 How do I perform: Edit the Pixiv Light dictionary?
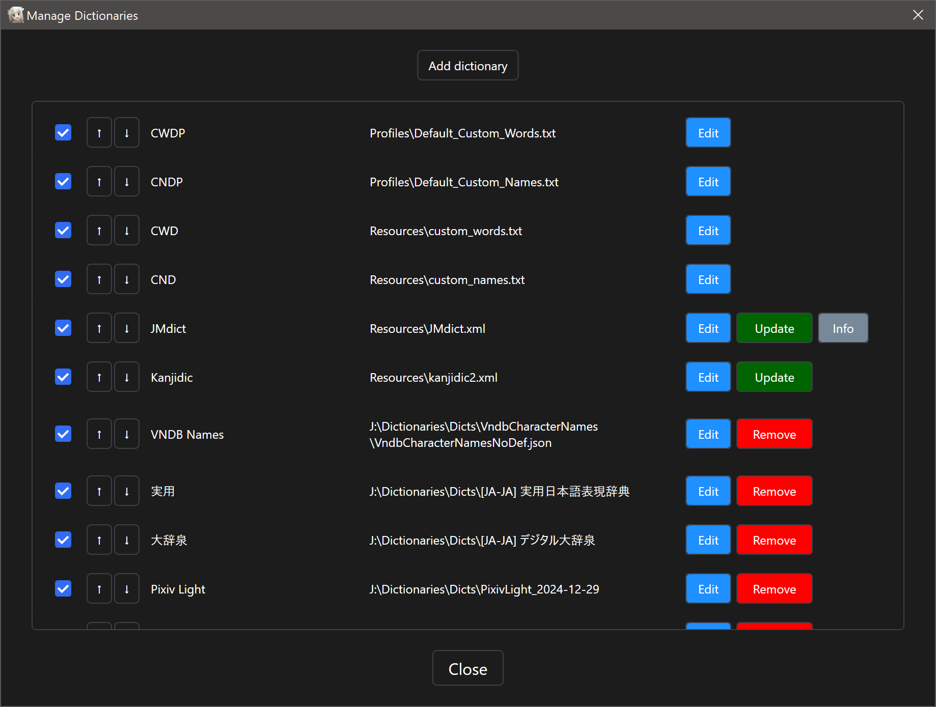[x=708, y=589]
